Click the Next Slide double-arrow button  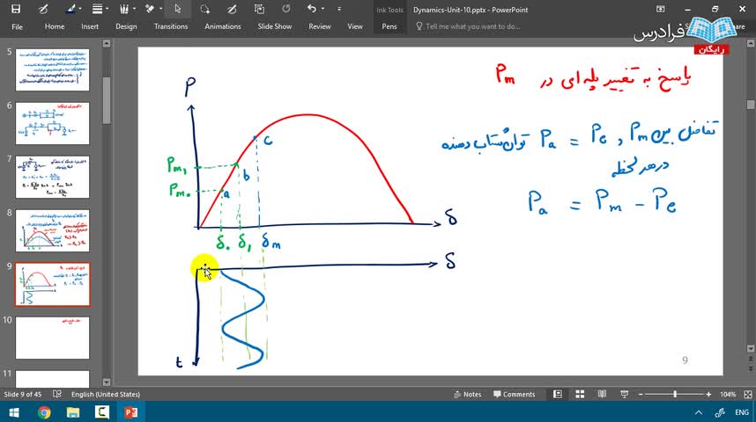click(x=750, y=369)
